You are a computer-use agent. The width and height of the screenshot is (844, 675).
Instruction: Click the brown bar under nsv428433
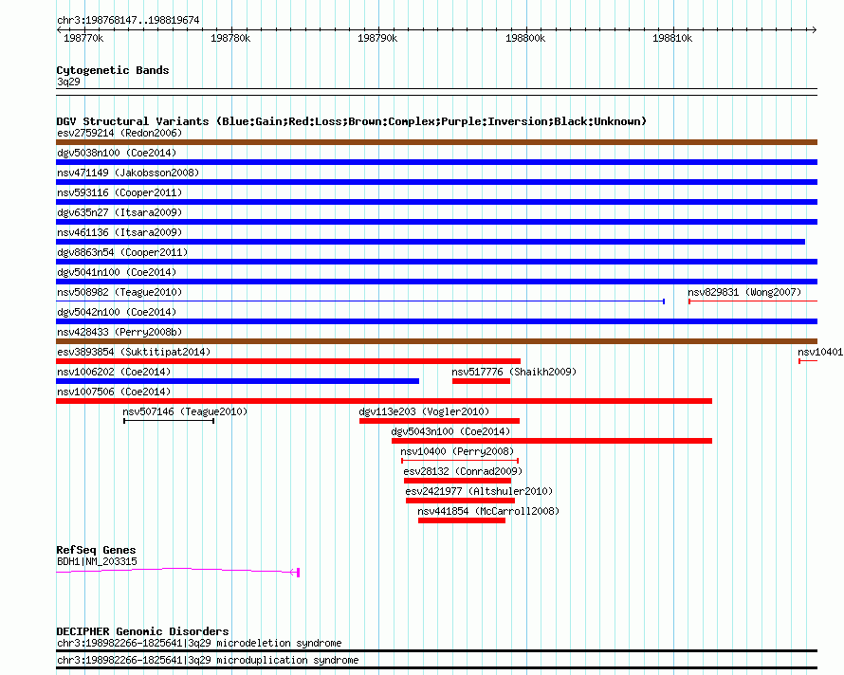click(x=436, y=341)
